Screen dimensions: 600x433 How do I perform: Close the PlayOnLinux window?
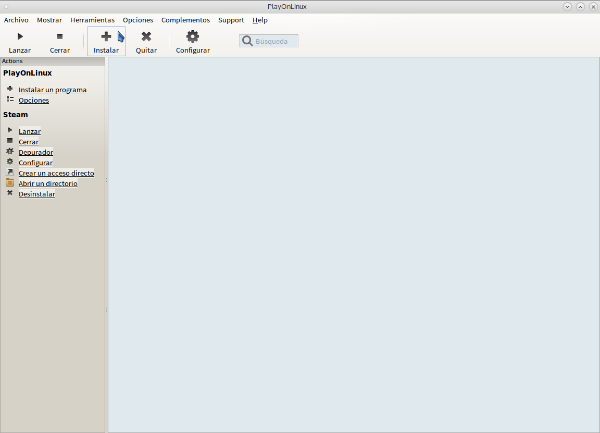[x=594, y=6]
